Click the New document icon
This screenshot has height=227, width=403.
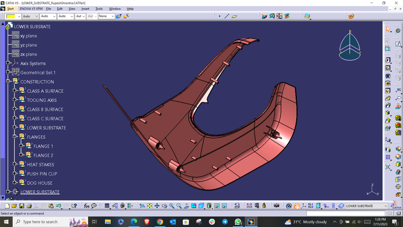[7, 206]
